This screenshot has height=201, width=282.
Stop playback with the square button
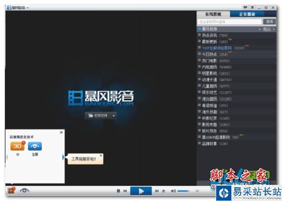pos(118,191)
